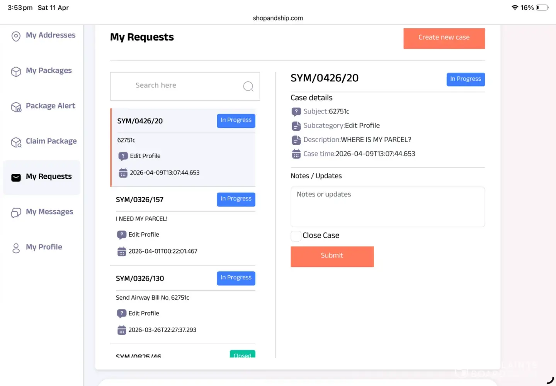Image resolution: width=556 pixels, height=386 pixels.
Task: Click the My Addresses location pin icon
Action: pos(16,36)
